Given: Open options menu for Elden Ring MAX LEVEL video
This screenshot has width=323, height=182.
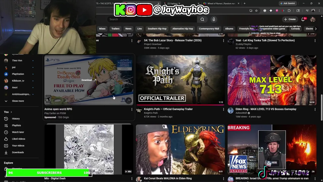Looking at the screenshot, I should (x=315, y=109).
